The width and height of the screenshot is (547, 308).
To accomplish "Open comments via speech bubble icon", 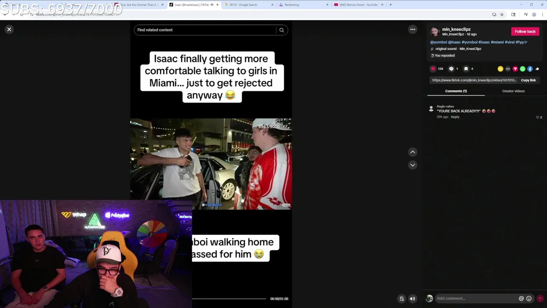I will point(451,68).
